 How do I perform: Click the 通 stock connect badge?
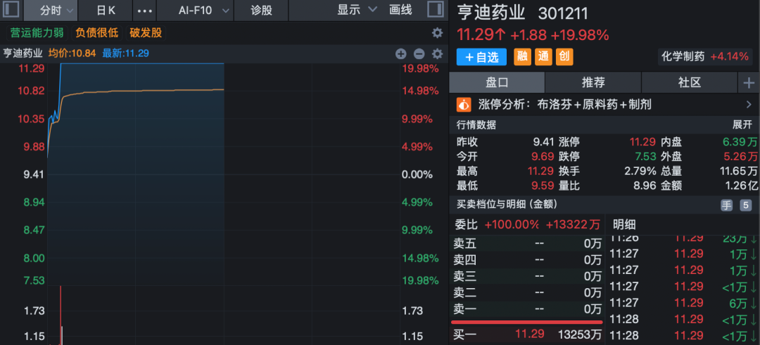543,57
